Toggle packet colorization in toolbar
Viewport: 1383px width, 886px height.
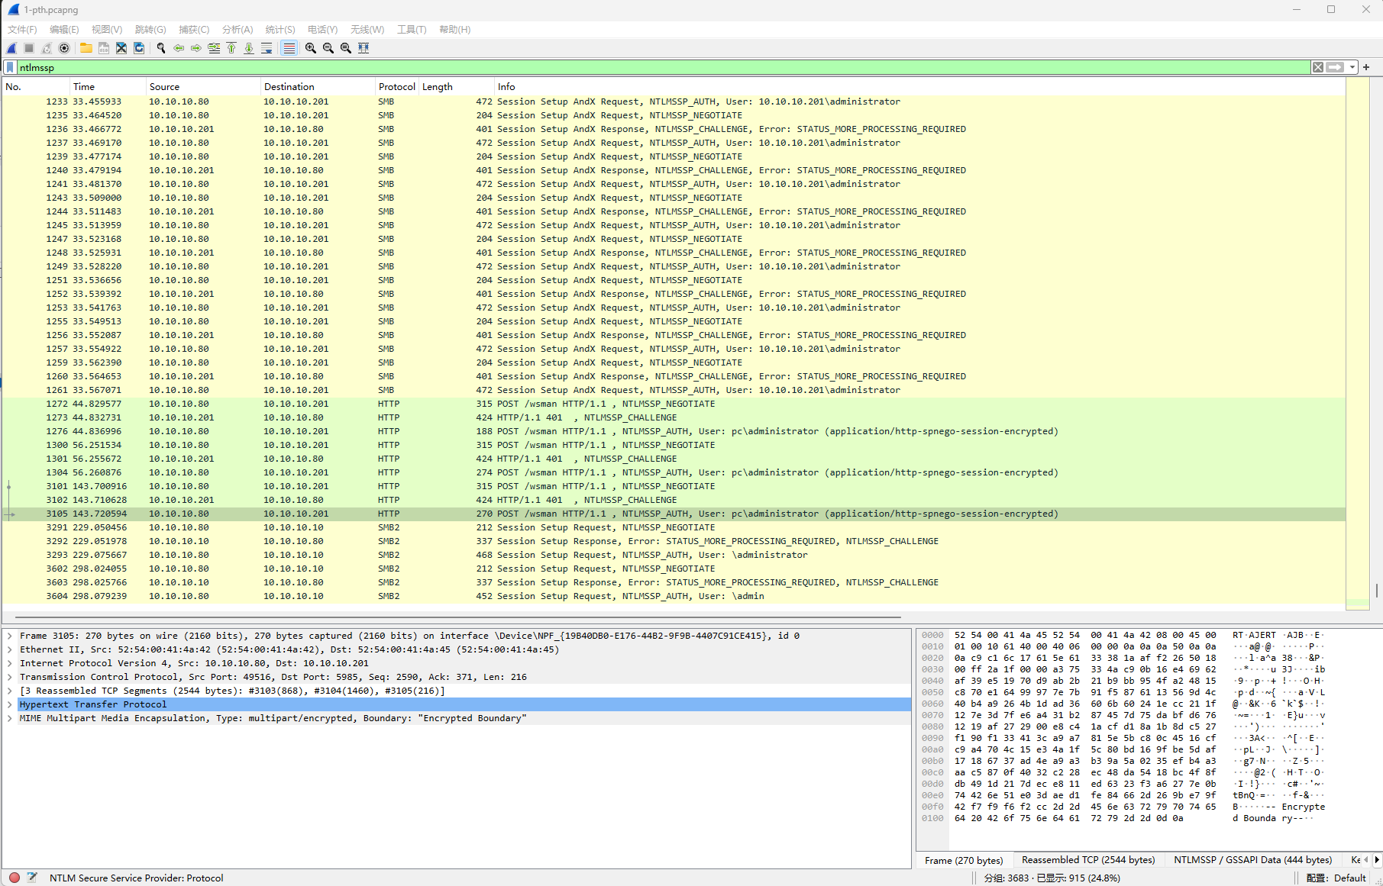[289, 48]
